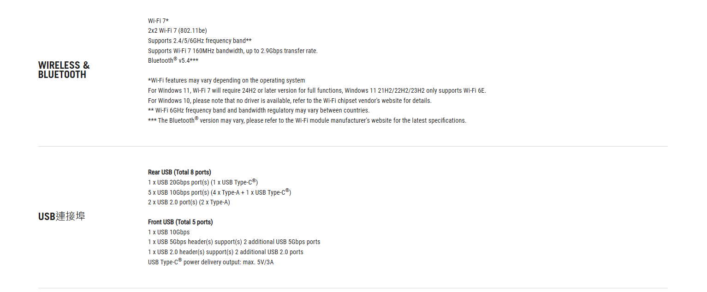The image size is (707, 292).
Task: Click the WIRELESS & BLUETOOTH section heading
Action: tap(64, 70)
